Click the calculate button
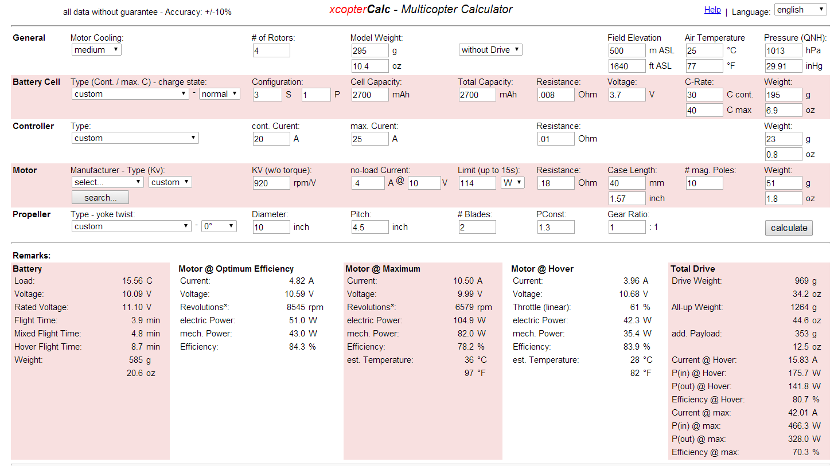 (x=788, y=228)
